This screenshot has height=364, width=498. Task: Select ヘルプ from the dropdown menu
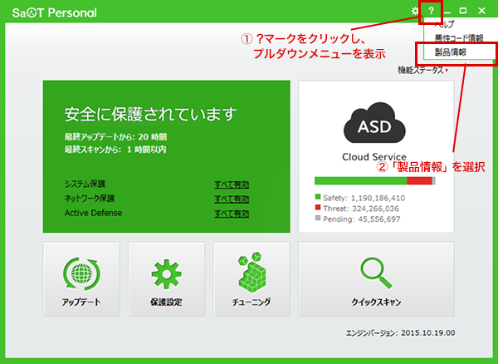pos(445,24)
